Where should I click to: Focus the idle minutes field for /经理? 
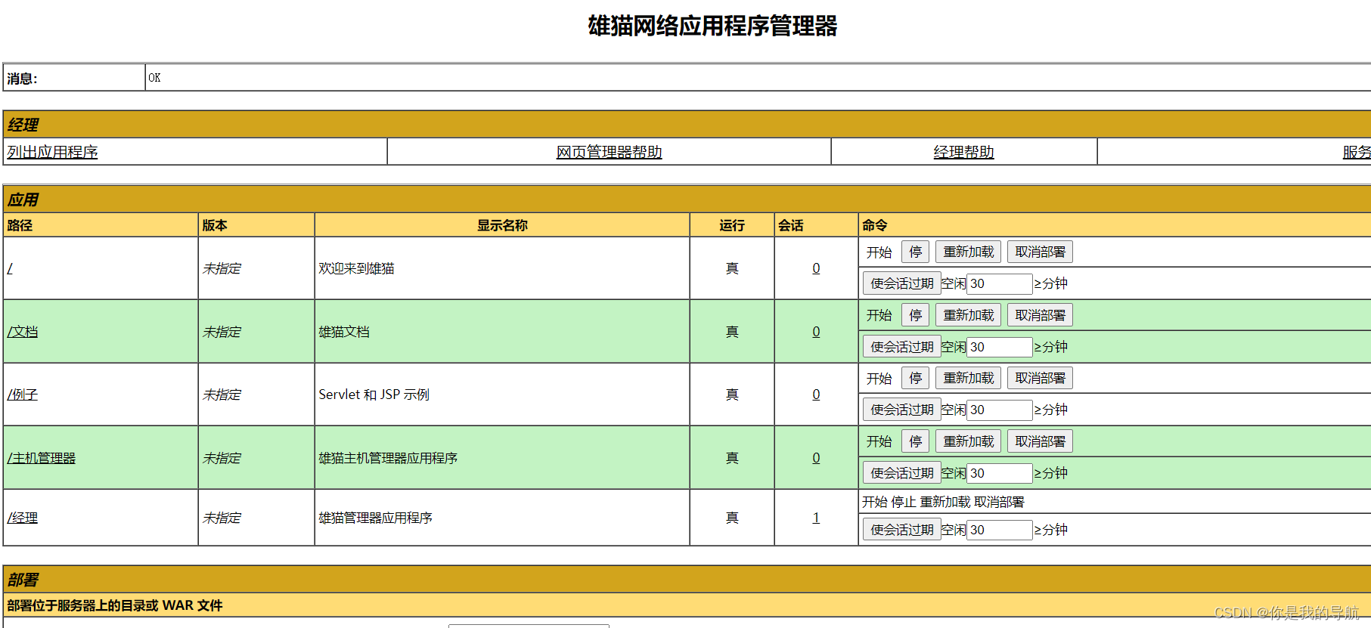click(1000, 530)
